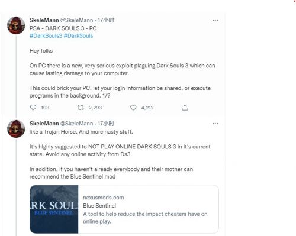296x236 pixels.
Task: Open more options on second tweet
Action: click(215, 124)
